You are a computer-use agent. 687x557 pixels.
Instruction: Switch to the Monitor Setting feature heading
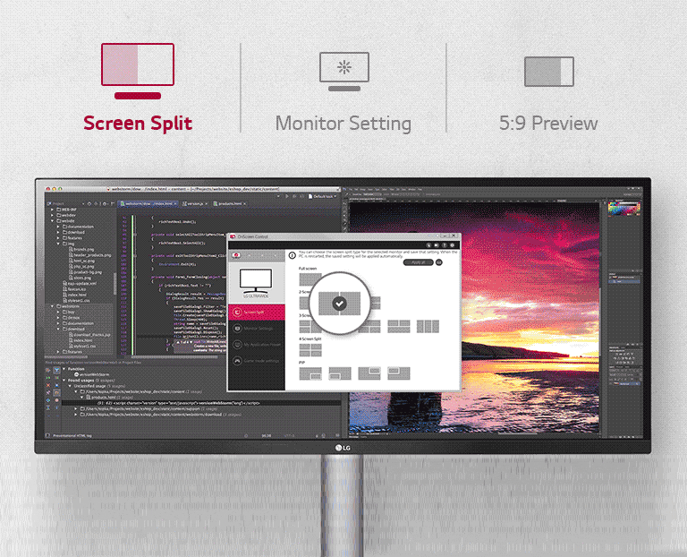(x=343, y=124)
